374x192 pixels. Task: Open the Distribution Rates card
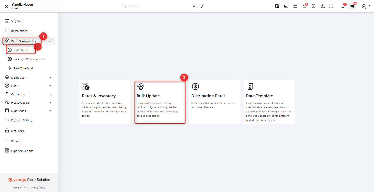pyautogui.click(x=215, y=102)
